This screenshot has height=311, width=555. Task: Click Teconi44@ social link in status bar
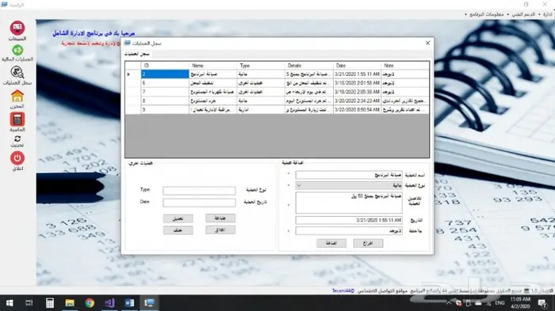click(343, 291)
